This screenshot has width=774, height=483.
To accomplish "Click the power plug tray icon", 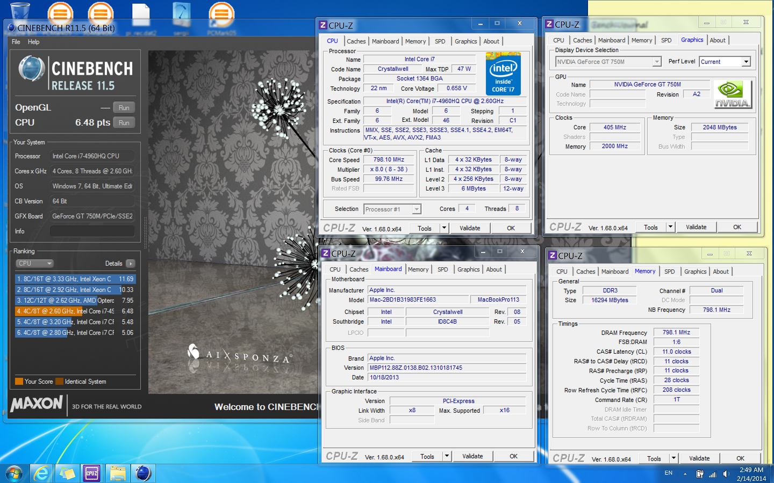I will click(x=699, y=474).
